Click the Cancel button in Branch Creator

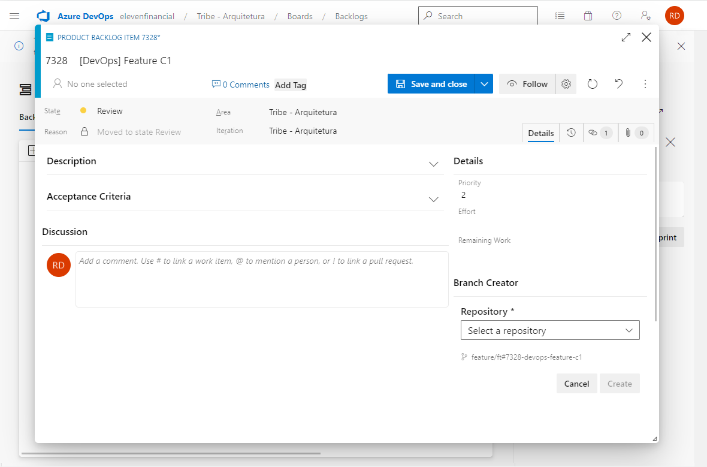577,384
